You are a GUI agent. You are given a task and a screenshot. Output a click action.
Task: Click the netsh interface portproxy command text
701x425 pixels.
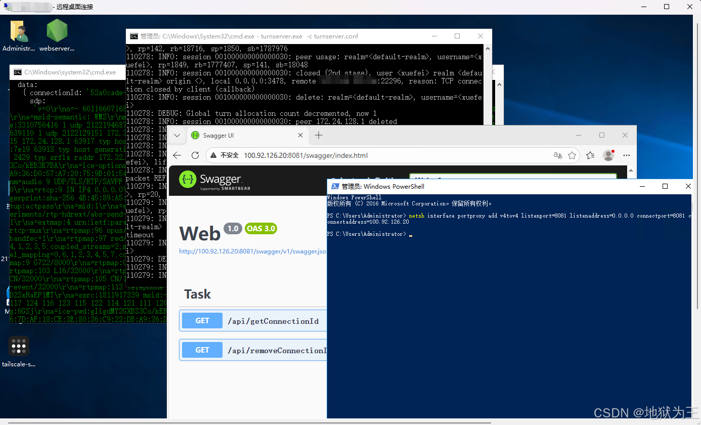tap(509, 219)
